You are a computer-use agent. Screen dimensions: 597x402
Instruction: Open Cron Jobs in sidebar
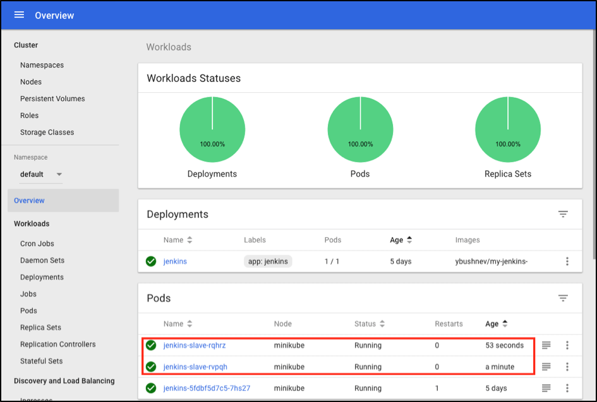(37, 244)
